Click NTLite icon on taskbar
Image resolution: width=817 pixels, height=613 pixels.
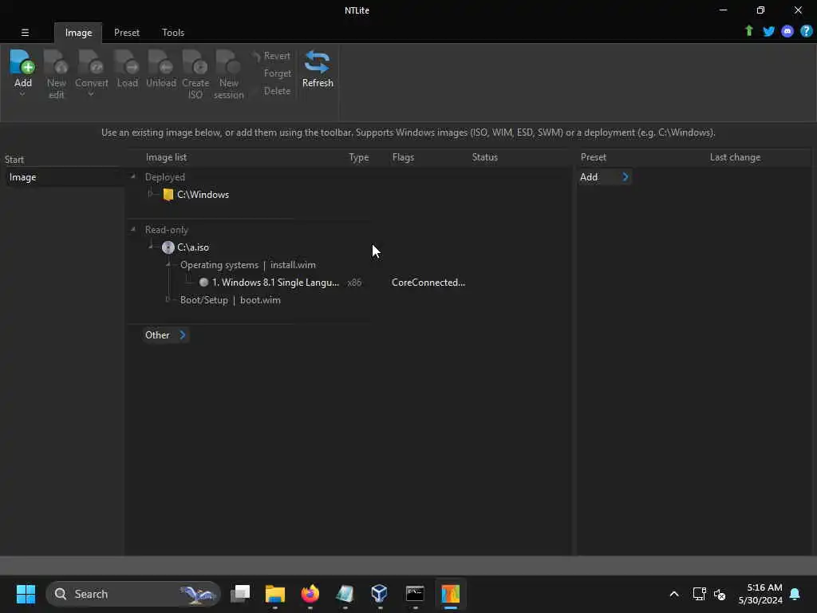pos(450,594)
